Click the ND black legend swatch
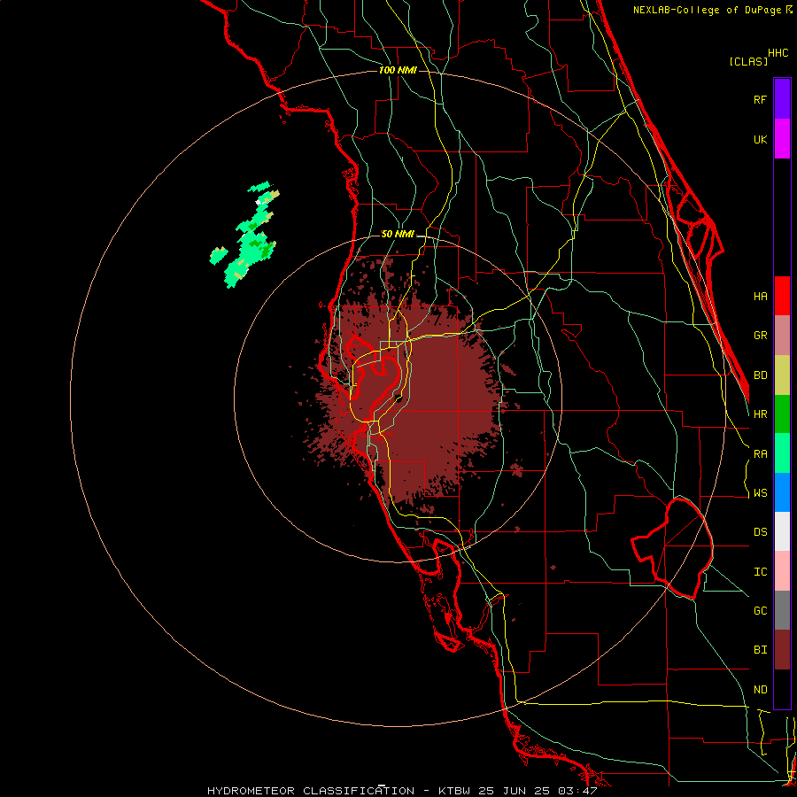 tap(782, 689)
